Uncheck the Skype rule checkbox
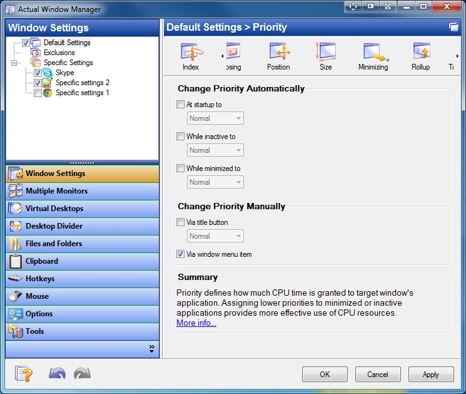The width and height of the screenshot is (466, 394). (38, 73)
